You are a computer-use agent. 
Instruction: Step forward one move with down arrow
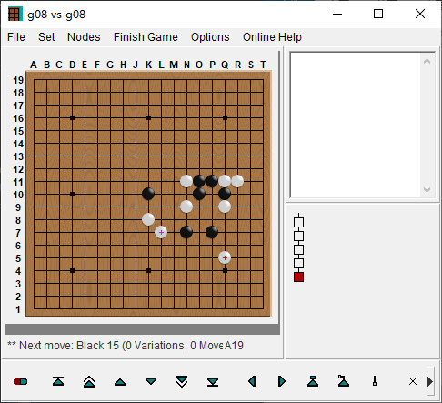[x=151, y=381]
